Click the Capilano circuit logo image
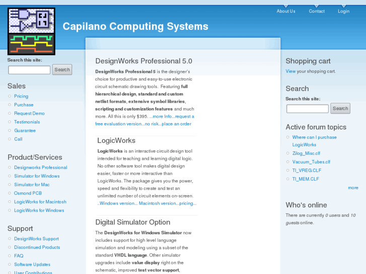 31,31
